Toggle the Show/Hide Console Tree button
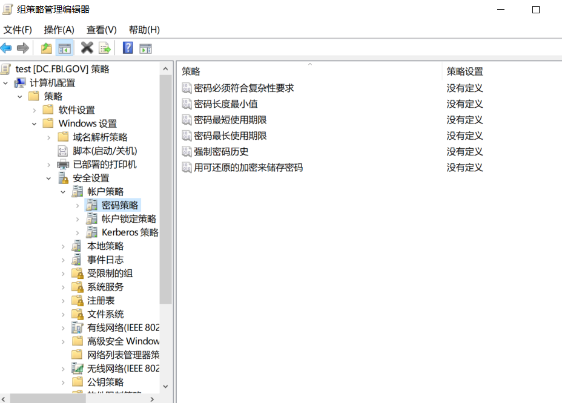This screenshot has height=403, width=562. (64, 48)
